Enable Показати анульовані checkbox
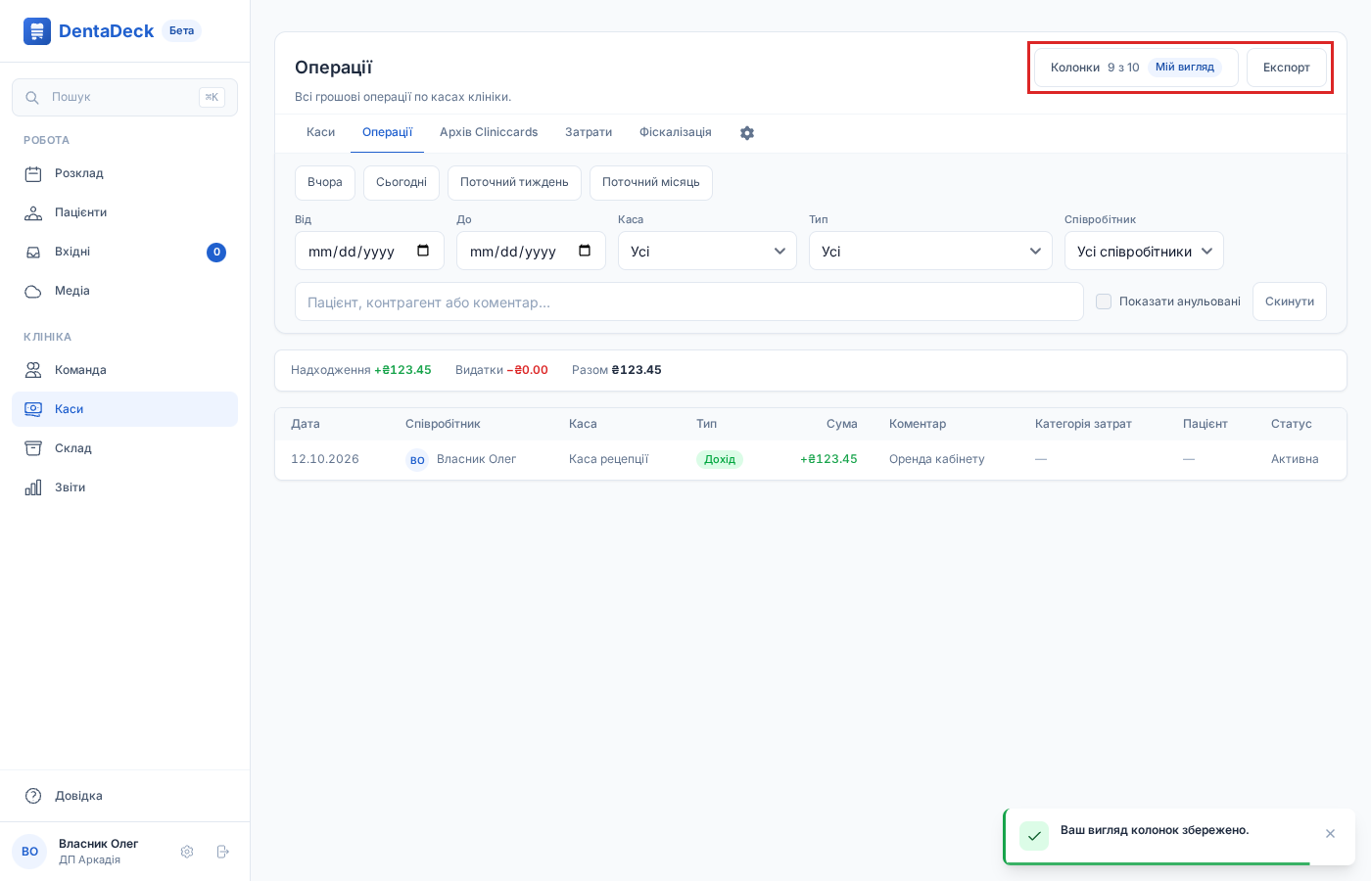The height and width of the screenshot is (881, 1371). tap(1104, 301)
